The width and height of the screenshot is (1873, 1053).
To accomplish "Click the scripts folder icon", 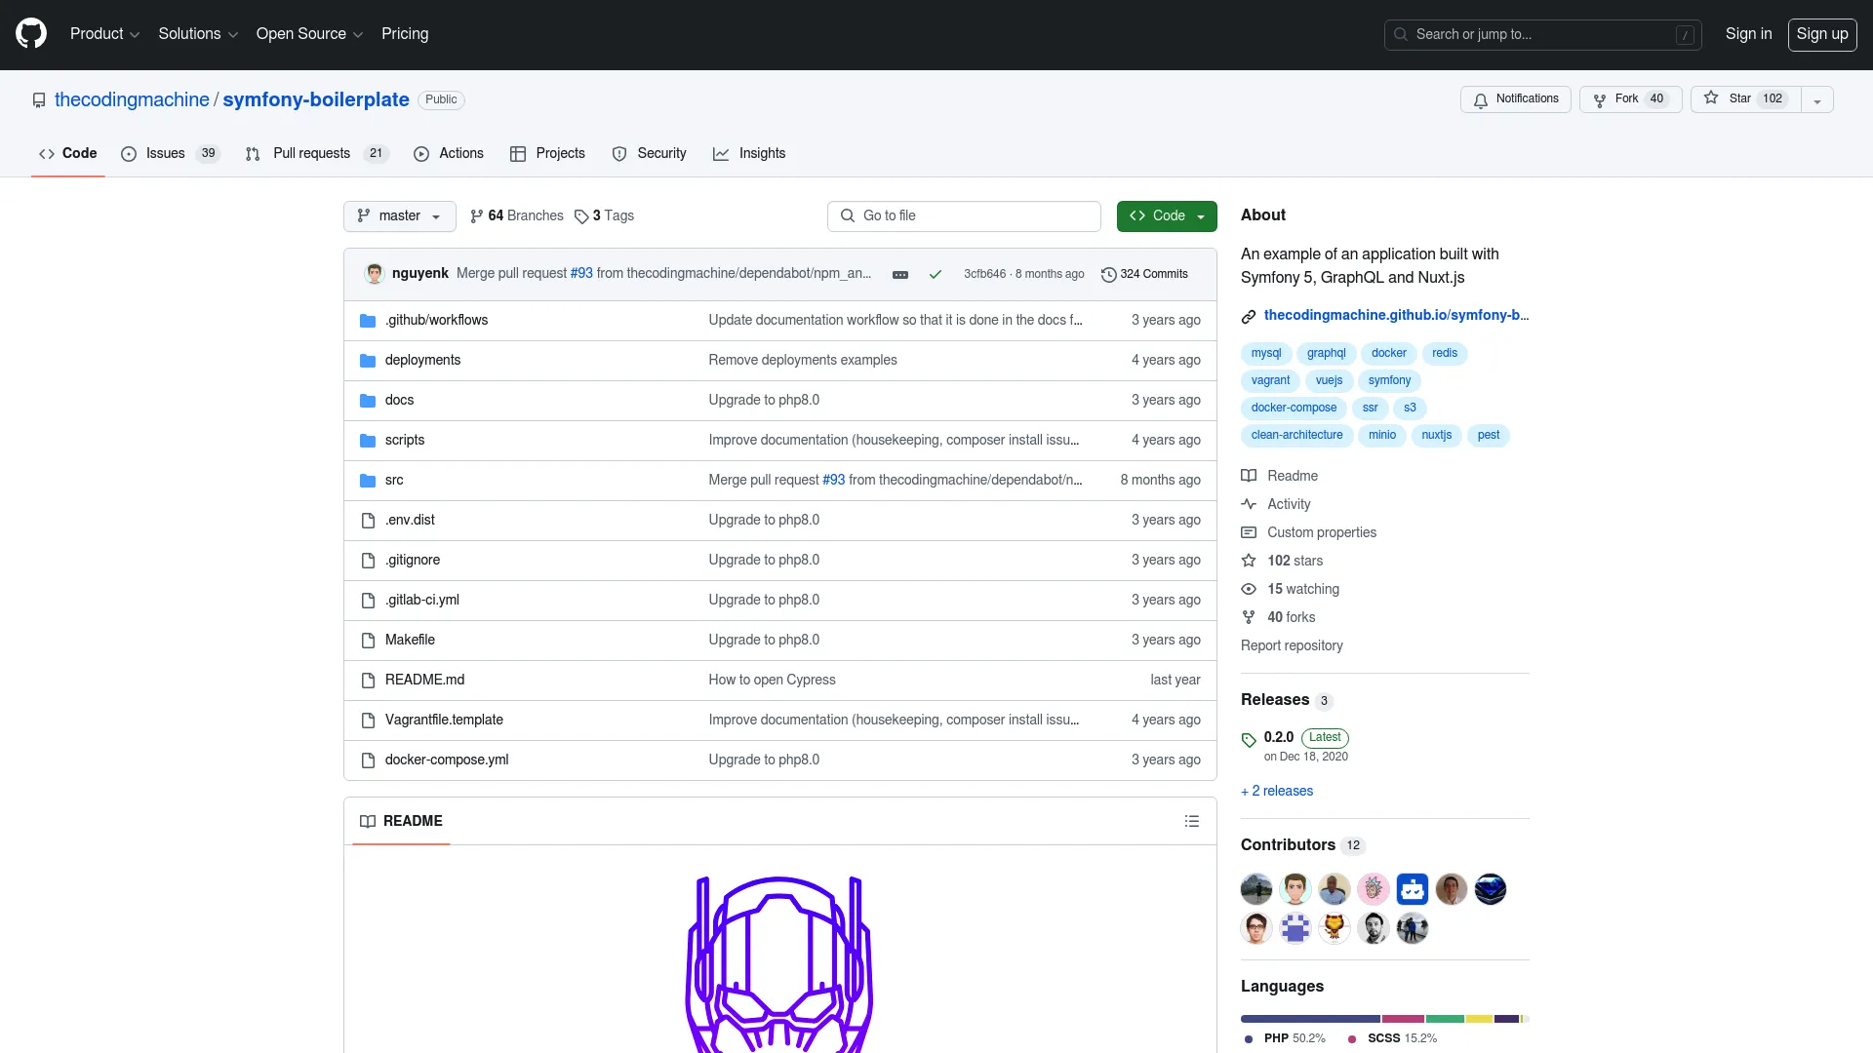I will (x=368, y=441).
